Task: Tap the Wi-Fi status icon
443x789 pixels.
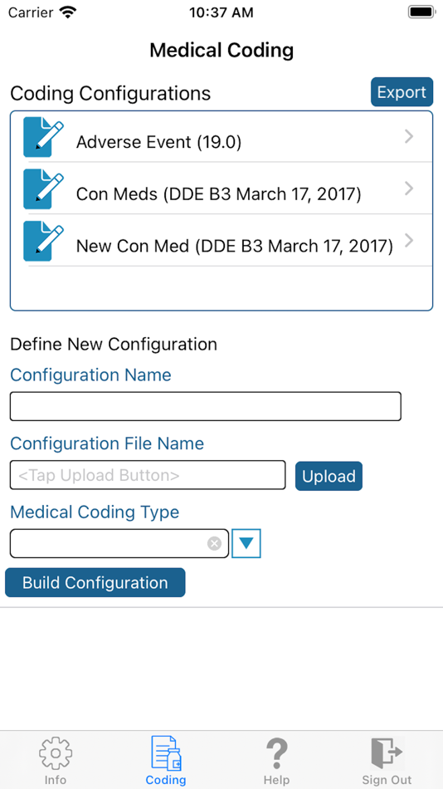Action: [66, 12]
